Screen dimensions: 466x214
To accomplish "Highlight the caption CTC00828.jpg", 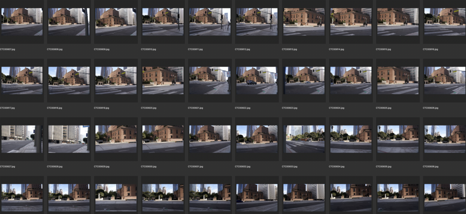I will pyautogui.click(x=55, y=166).
